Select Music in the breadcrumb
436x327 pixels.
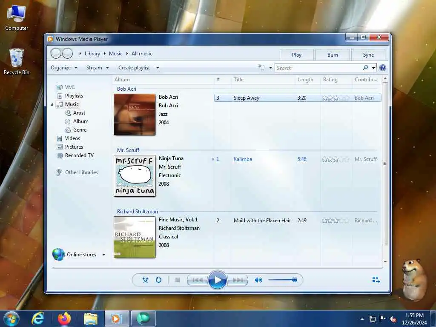(x=116, y=54)
